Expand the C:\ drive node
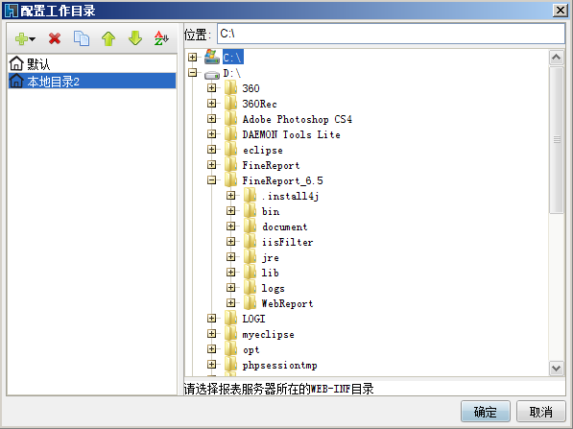 pos(193,57)
